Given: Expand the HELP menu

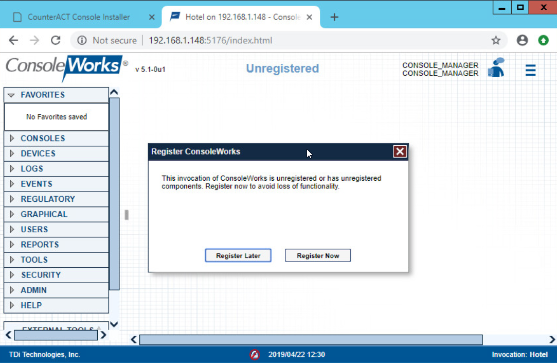Looking at the screenshot, I should [x=56, y=305].
